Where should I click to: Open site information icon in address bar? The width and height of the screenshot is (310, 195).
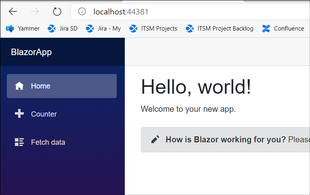82,11
